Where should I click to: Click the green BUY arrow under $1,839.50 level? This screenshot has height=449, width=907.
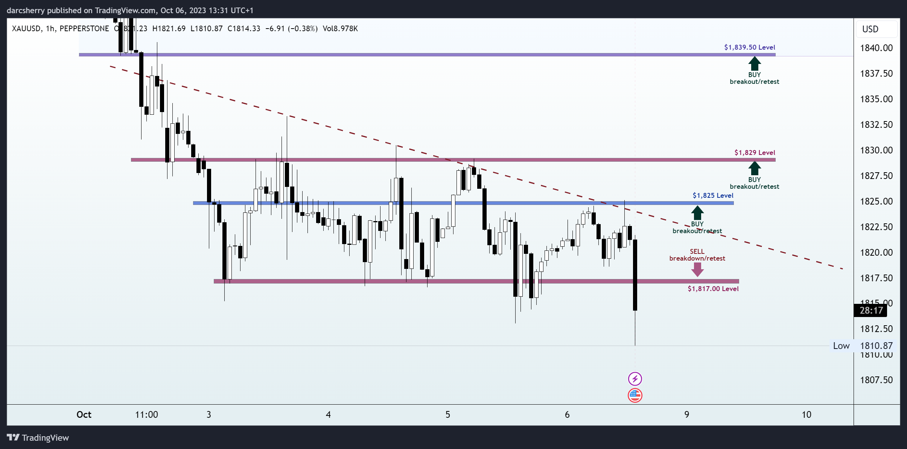coord(754,64)
